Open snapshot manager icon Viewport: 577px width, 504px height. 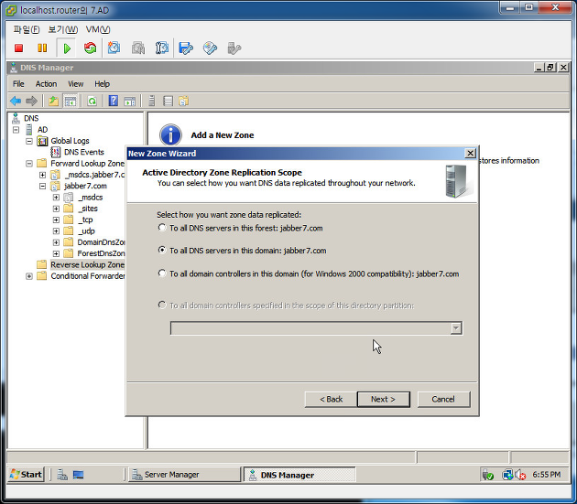(162, 48)
